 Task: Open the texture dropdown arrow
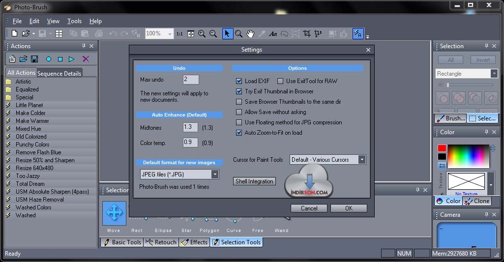click(x=491, y=185)
